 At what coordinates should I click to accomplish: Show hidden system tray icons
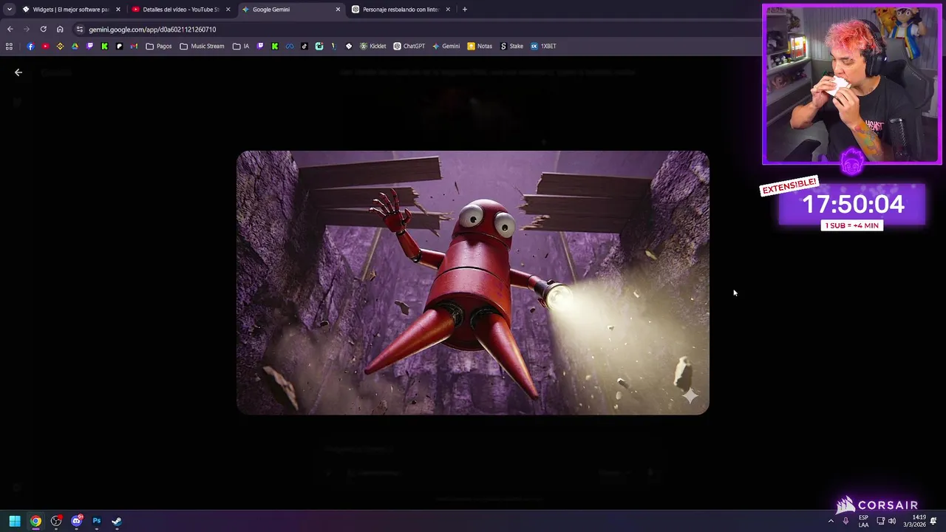(831, 521)
